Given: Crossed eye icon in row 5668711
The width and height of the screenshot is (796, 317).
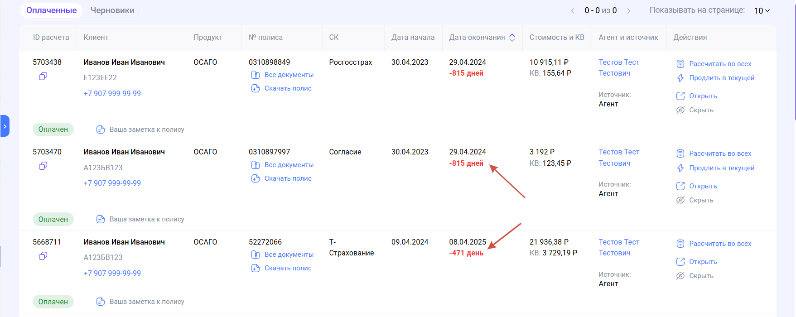Looking at the screenshot, I should click(680, 276).
